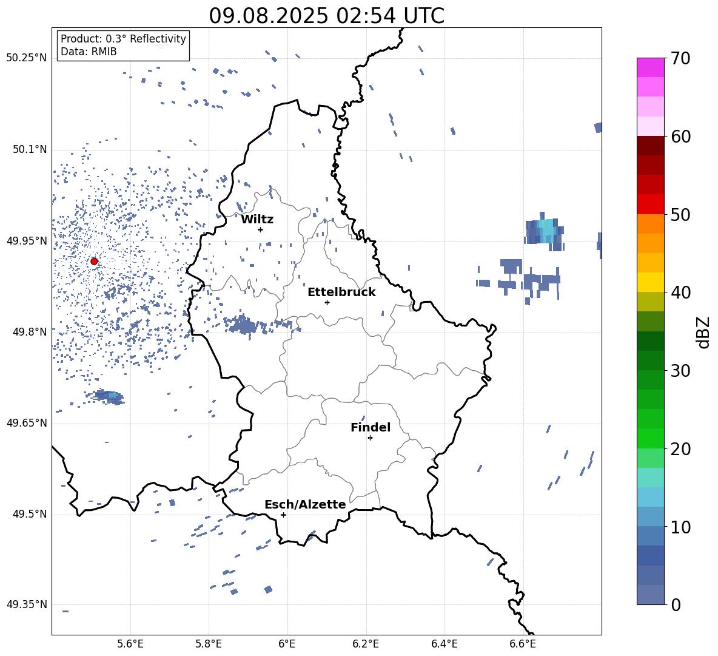Click the Ettelbruck station cross marker
Screen dimensions: 718x656
[327, 302]
